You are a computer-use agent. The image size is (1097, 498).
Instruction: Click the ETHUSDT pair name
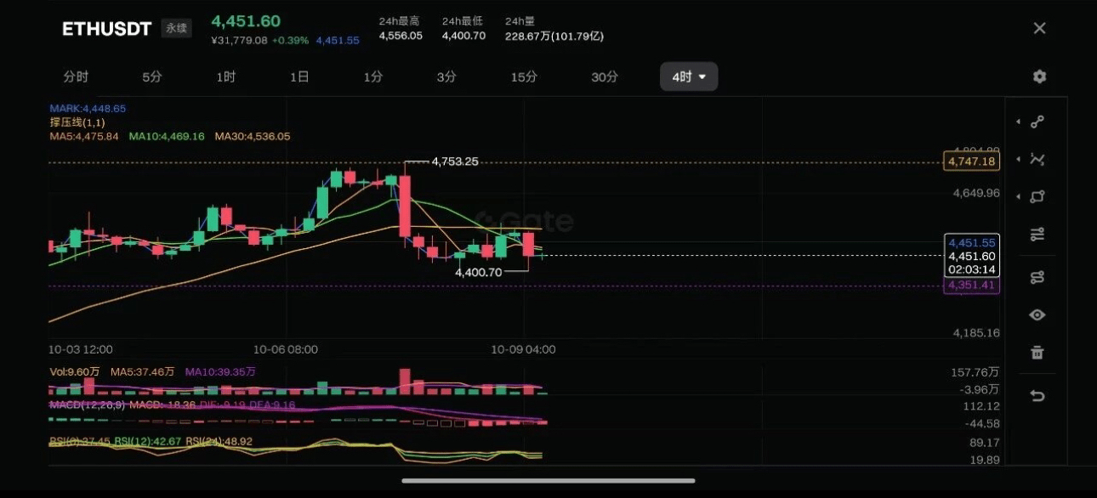(106, 28)
